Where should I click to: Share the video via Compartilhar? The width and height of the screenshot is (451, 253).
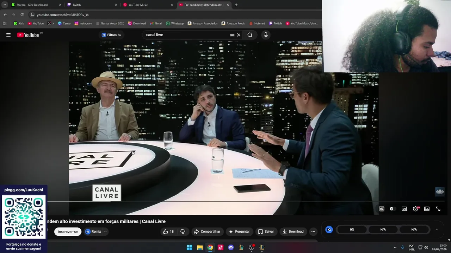pyautogui.click(x=207, y=232)
